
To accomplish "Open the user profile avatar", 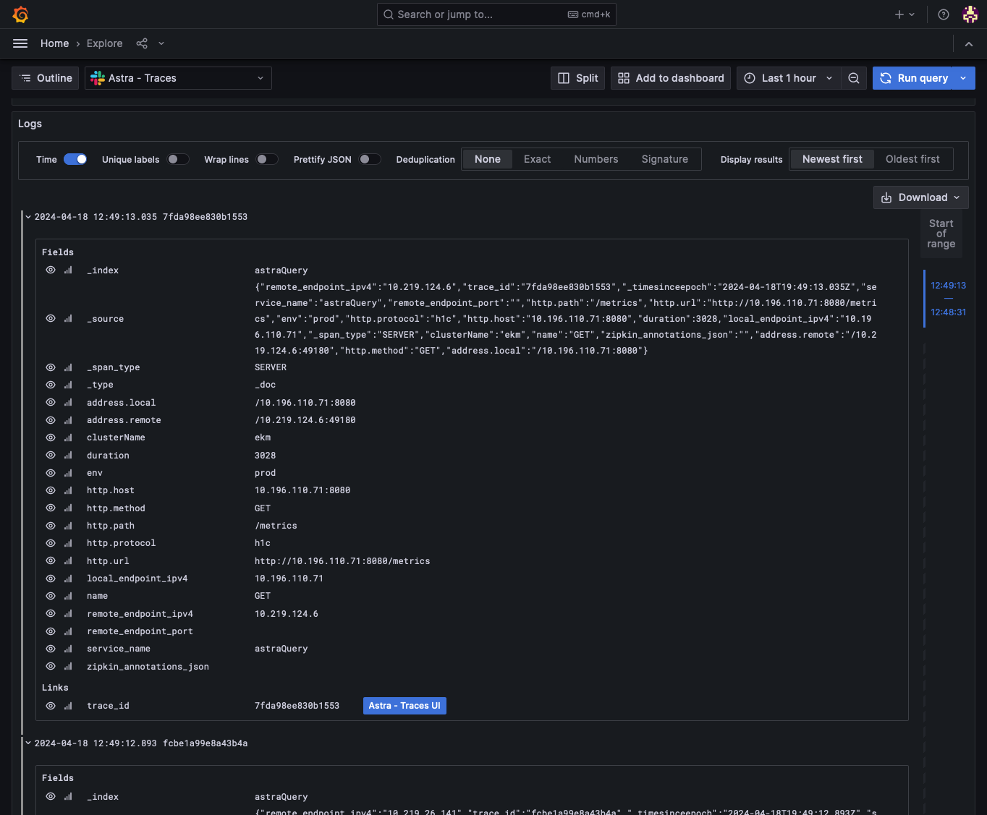I will click(x=970, y=14).
